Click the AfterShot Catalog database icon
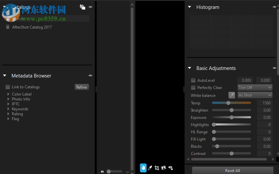The image size is (279, 174). [8, 27]
